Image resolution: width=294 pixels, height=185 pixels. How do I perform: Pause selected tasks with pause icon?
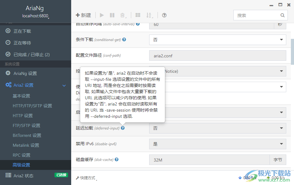pyautogui.click(x=112, y=15)
